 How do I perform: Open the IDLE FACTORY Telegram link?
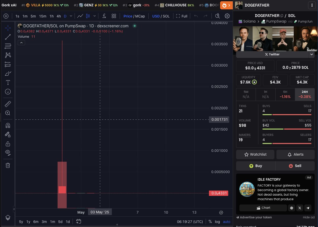pos(308,208)
